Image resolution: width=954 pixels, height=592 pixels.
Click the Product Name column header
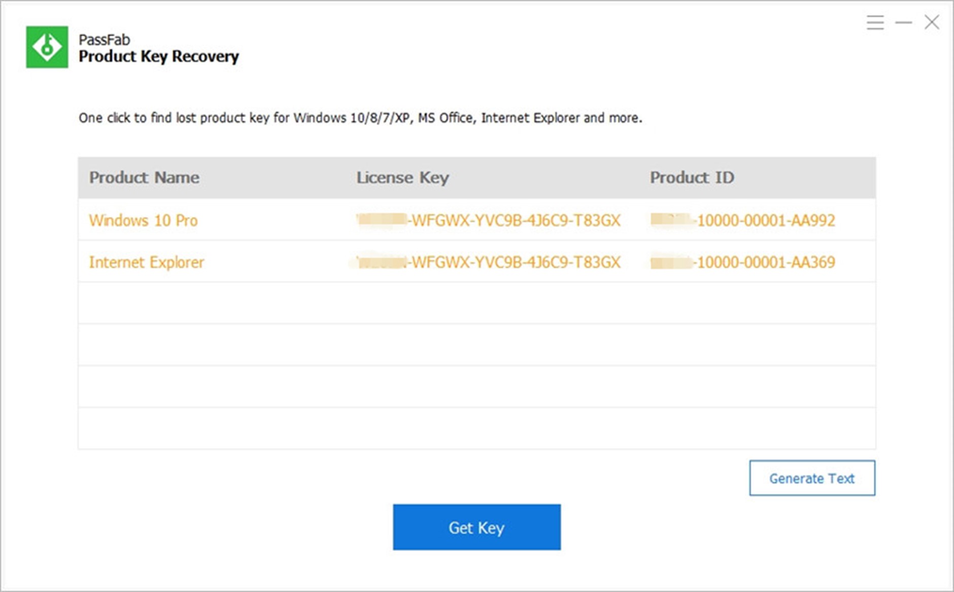[x=144, y=178]
